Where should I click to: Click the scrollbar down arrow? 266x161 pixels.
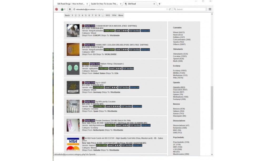212,154
